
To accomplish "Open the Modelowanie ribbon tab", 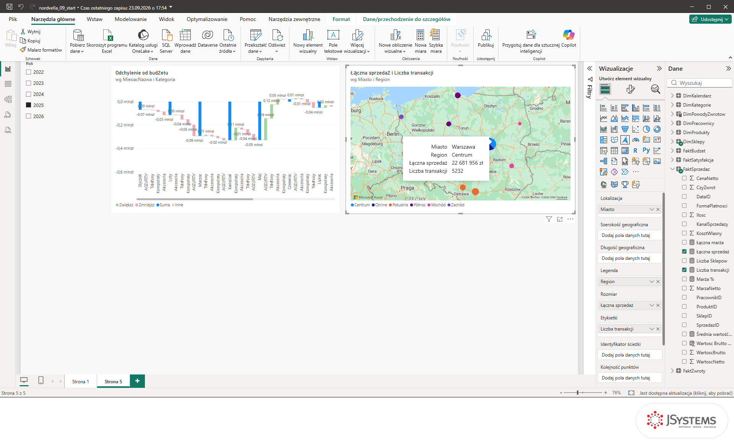I will [x=131, y=19].
